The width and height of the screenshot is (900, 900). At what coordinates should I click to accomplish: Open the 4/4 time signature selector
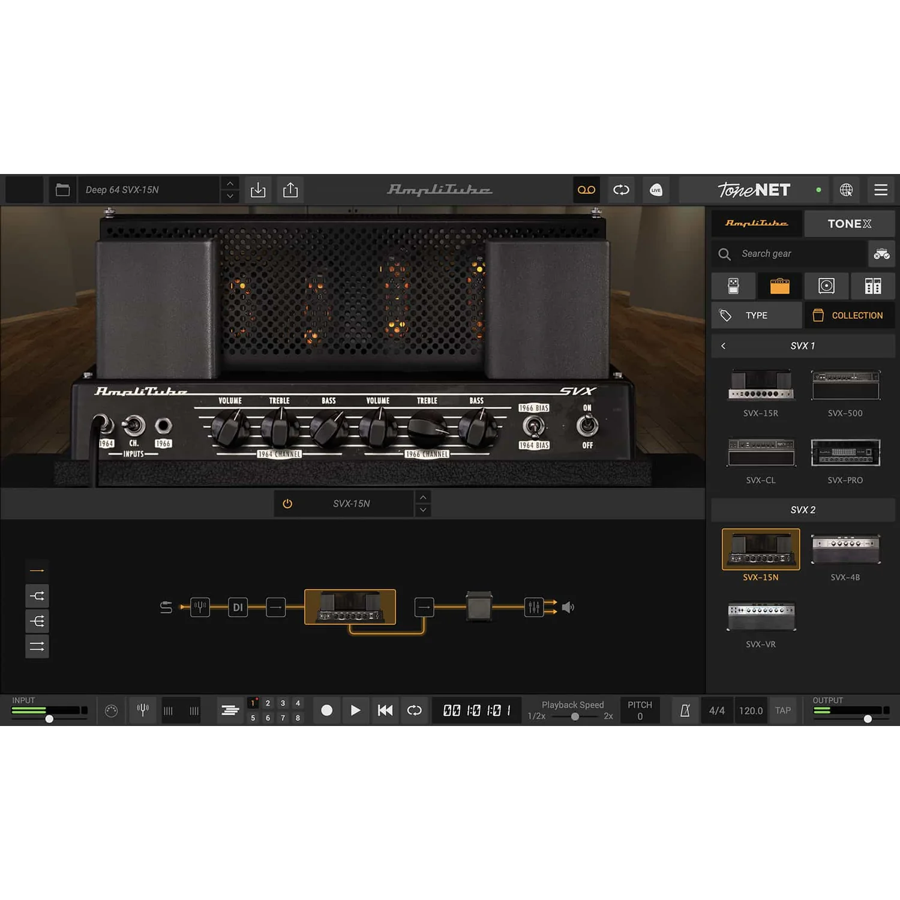click(x=717, y=710)
